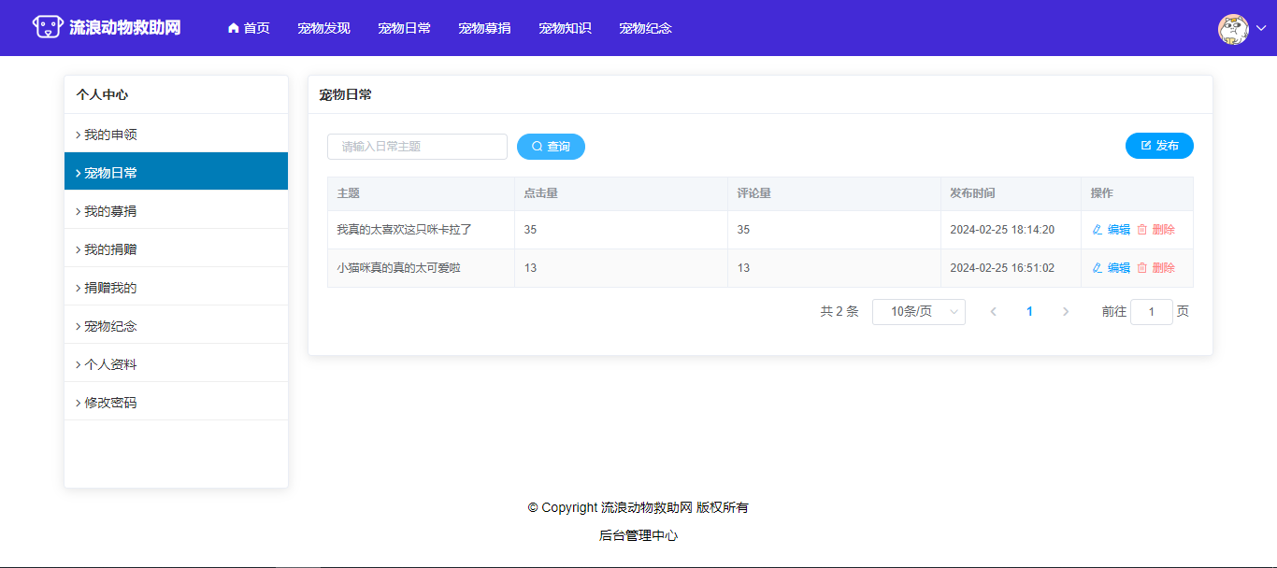
Task: Open 宠物发现 in top navigation
Action: pyautogui.click(x=323, y=28)
